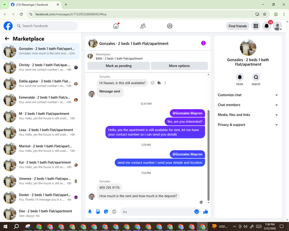This screenshot has width=289, height=231.
Task: Go back using Marketplace back arrow
Action: pyautogui.click(x=7, y=39)
